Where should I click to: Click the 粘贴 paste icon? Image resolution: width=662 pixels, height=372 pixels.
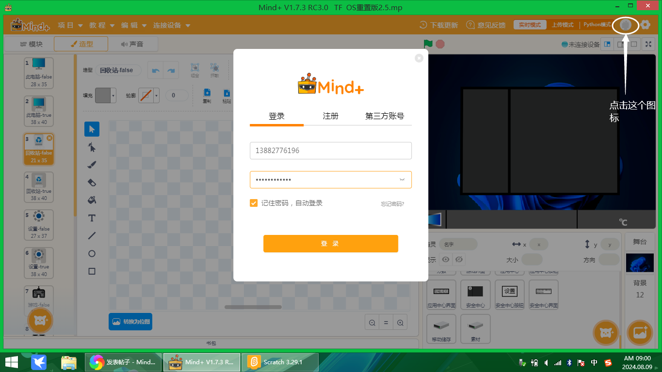(226, 96)
